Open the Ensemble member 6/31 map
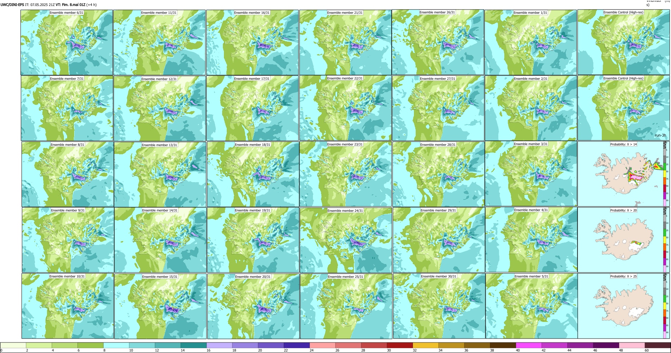Screen dimensions: 671x353 coord(67,42)
